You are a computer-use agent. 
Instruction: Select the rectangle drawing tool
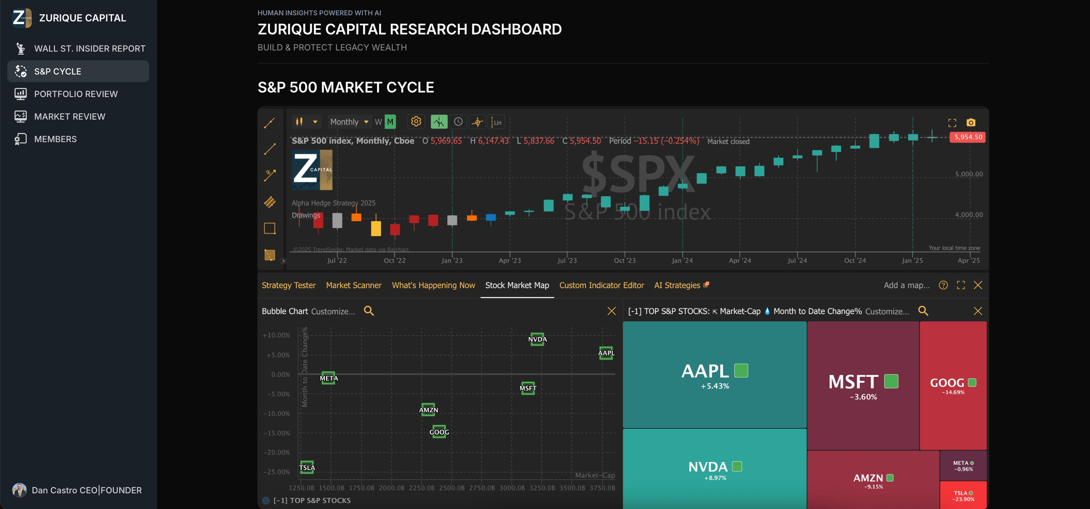(270, 228)
